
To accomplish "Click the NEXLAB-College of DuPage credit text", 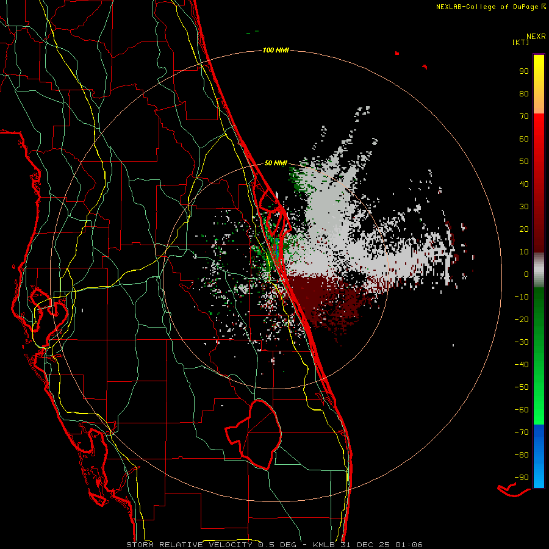I will point(491,7).
